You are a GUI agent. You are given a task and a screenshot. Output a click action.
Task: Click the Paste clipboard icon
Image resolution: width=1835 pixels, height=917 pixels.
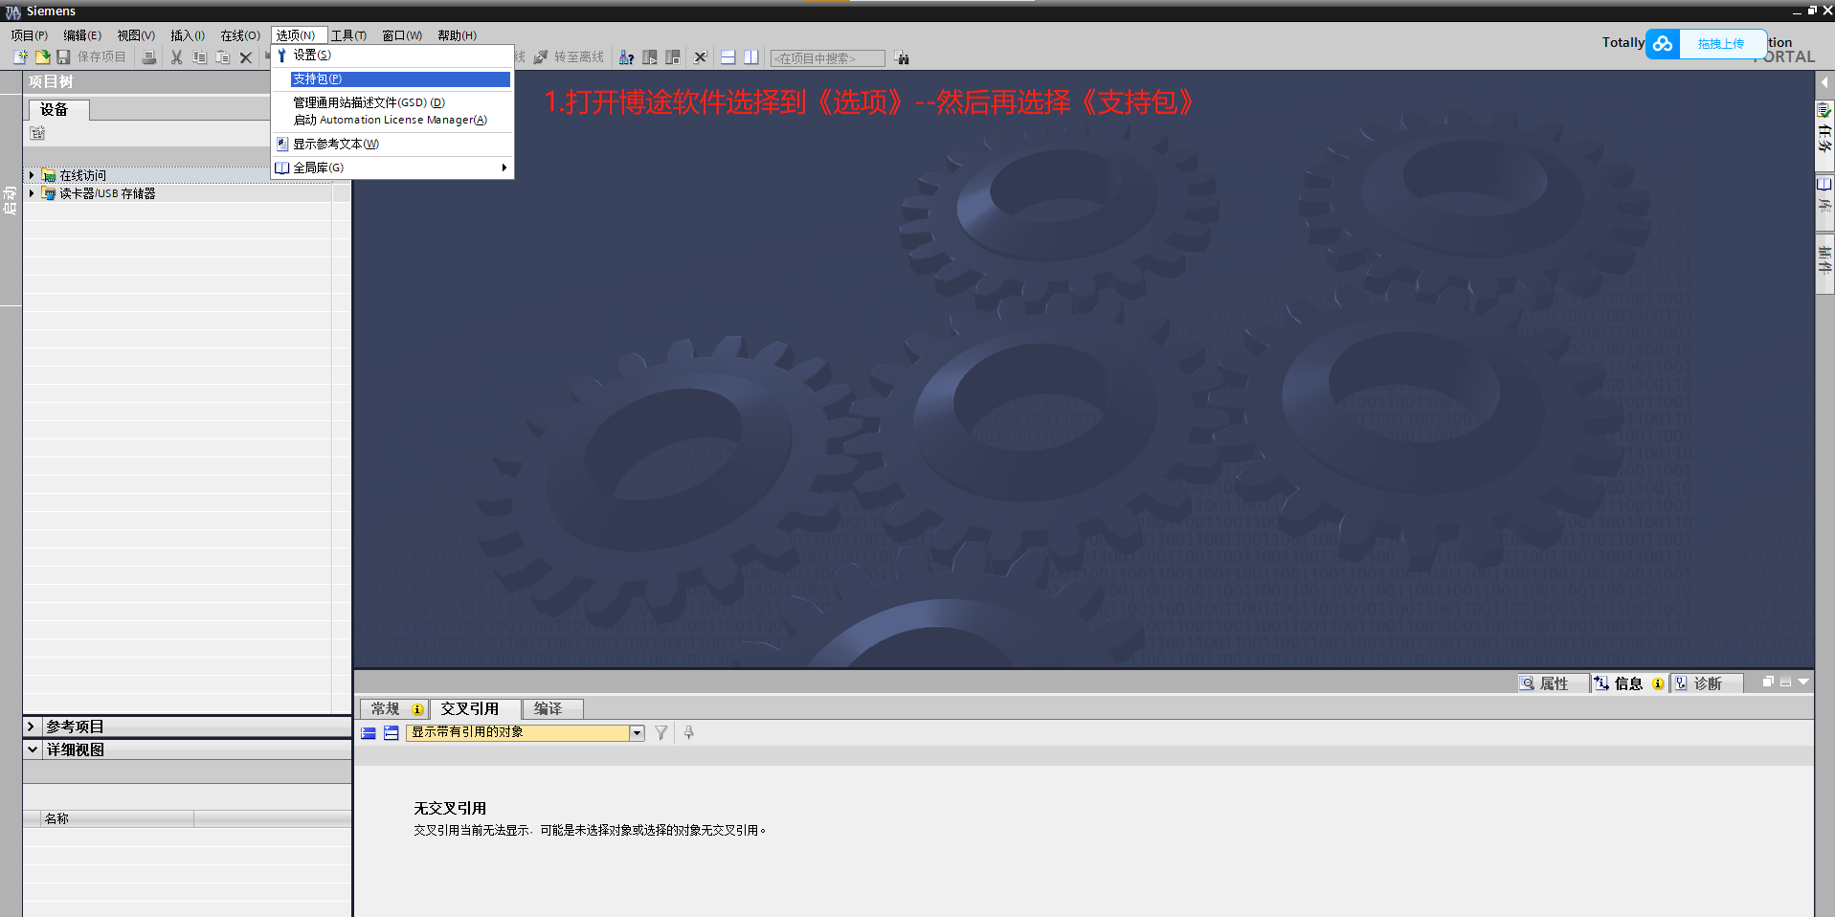point(222,57)
